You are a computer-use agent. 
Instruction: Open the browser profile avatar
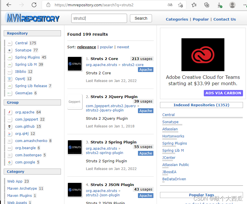pos(232,5)
